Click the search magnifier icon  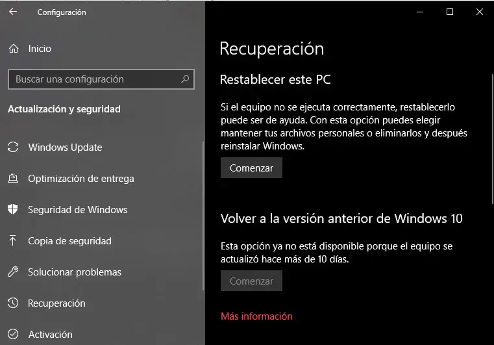185,79
